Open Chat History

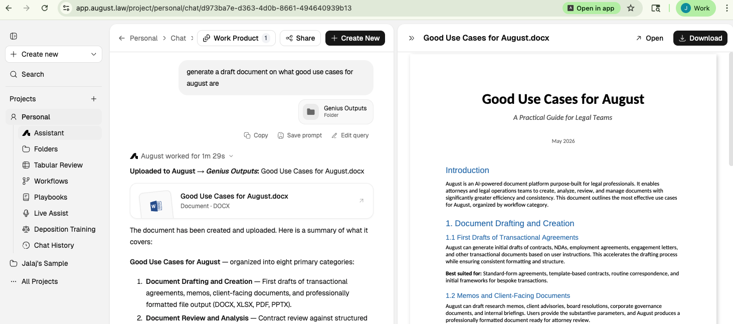(60, 245)
